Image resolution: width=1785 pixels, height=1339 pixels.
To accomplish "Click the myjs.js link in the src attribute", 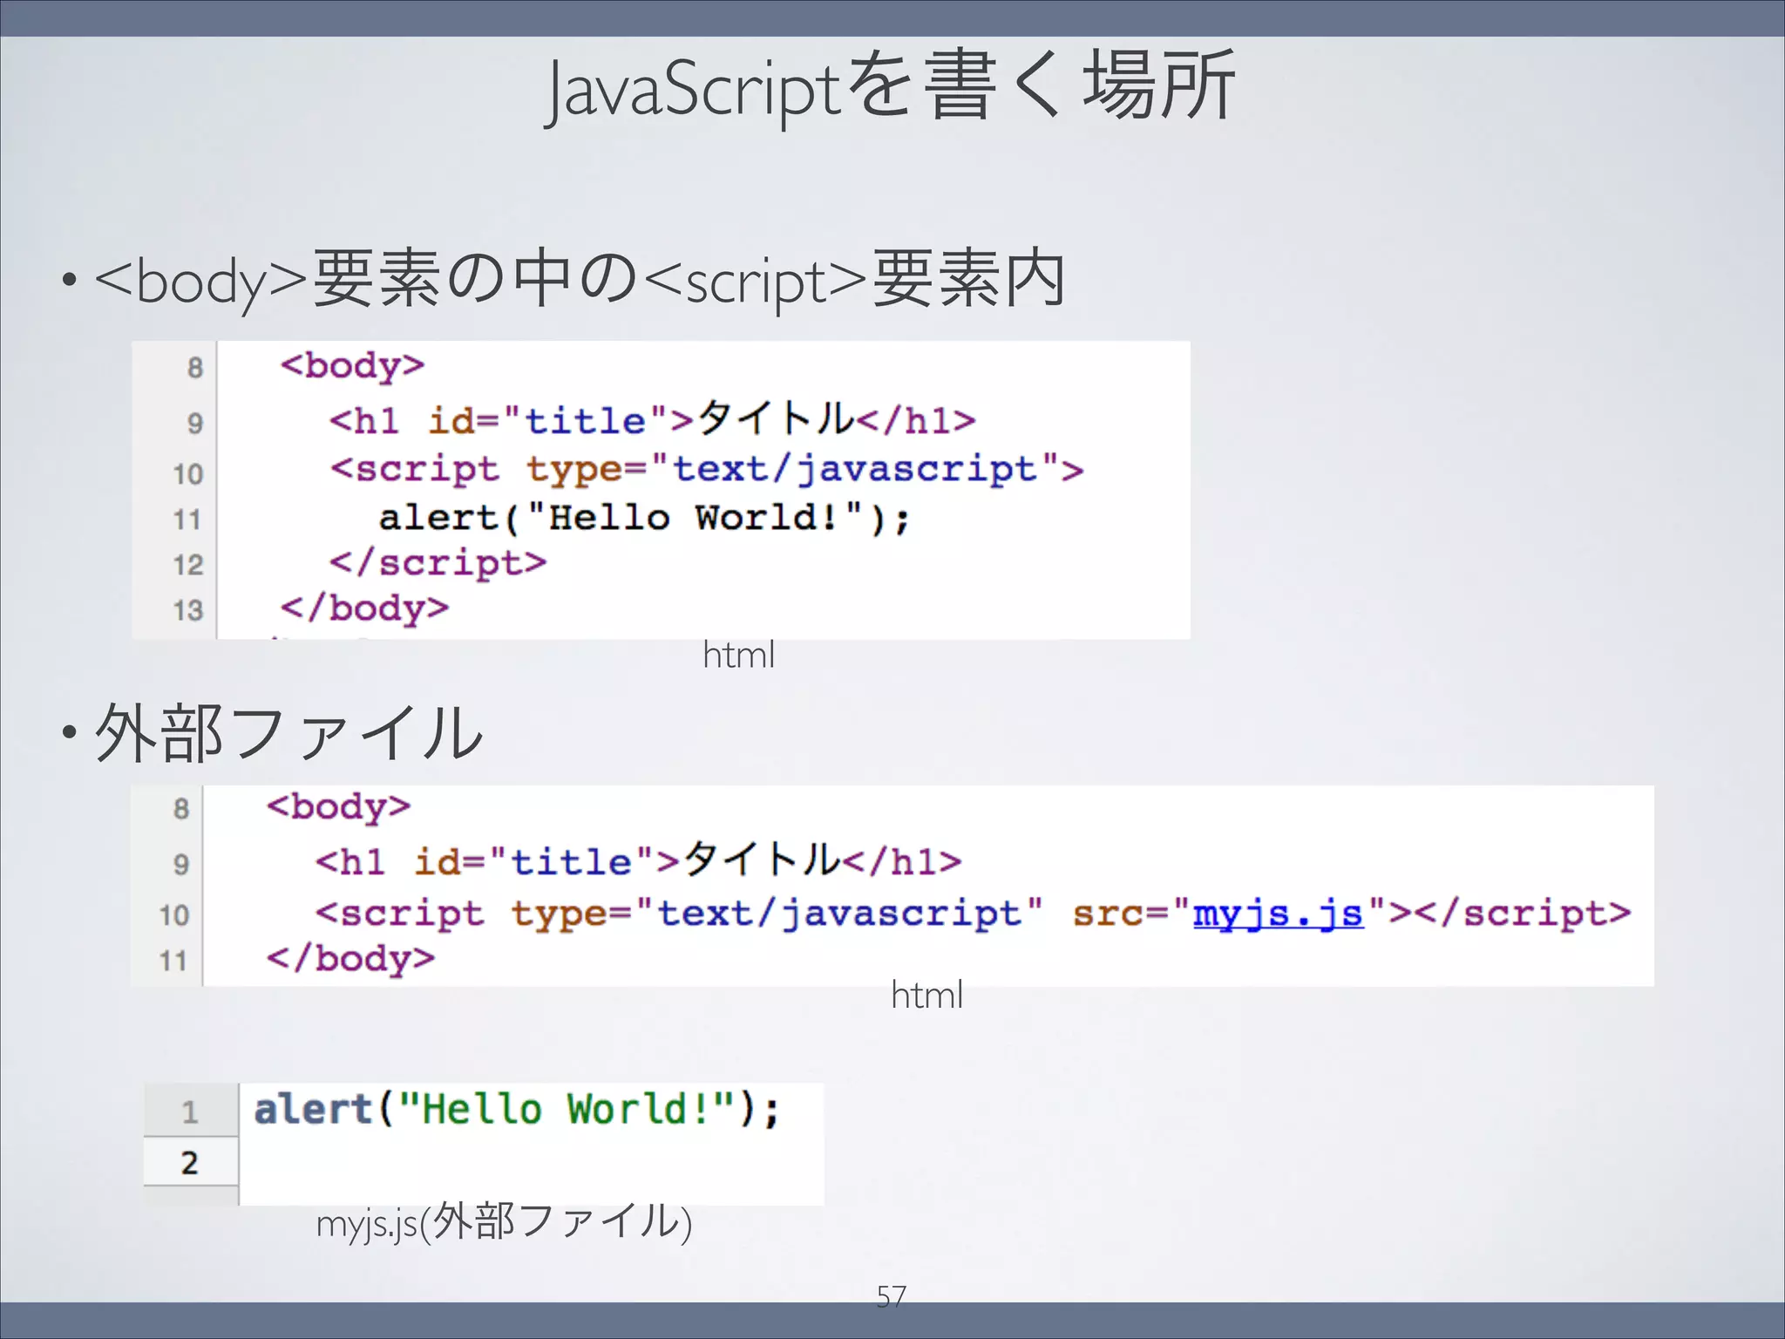I will pyautogui.click(x=1278, y=914).
